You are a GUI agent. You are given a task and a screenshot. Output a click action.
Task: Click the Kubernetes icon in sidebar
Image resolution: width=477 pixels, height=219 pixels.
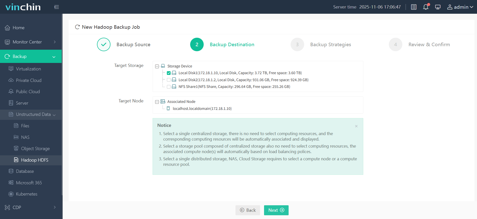11,194
